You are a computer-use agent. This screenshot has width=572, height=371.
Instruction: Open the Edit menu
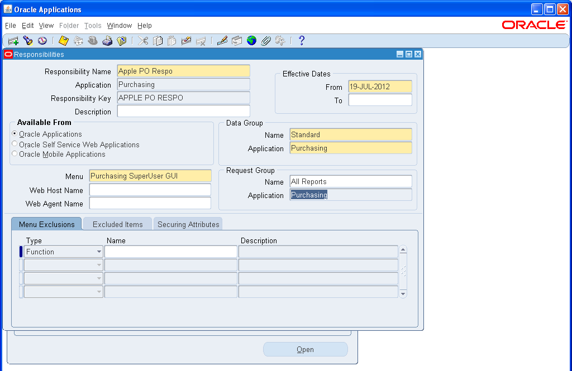tap(28, 26)
